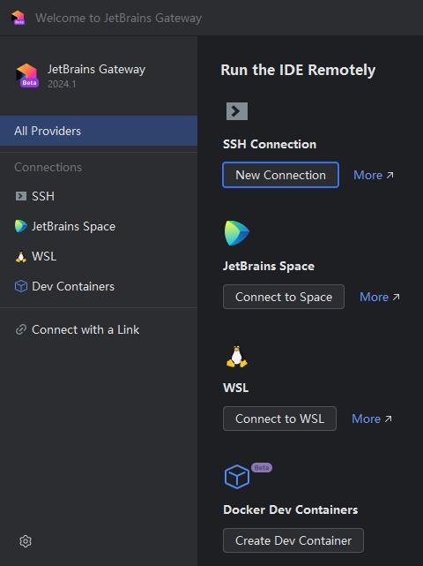Click the settings gear icon
The width and height of the screenshot is (423, 566).
pyautogui.click(x=26, y=541)
